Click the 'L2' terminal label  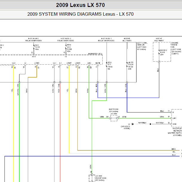(25, 63)
